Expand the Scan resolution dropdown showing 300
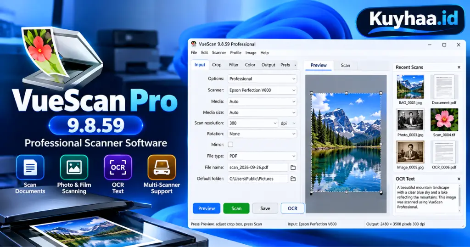This screenshot has width=470, height=247. point(253,123)
